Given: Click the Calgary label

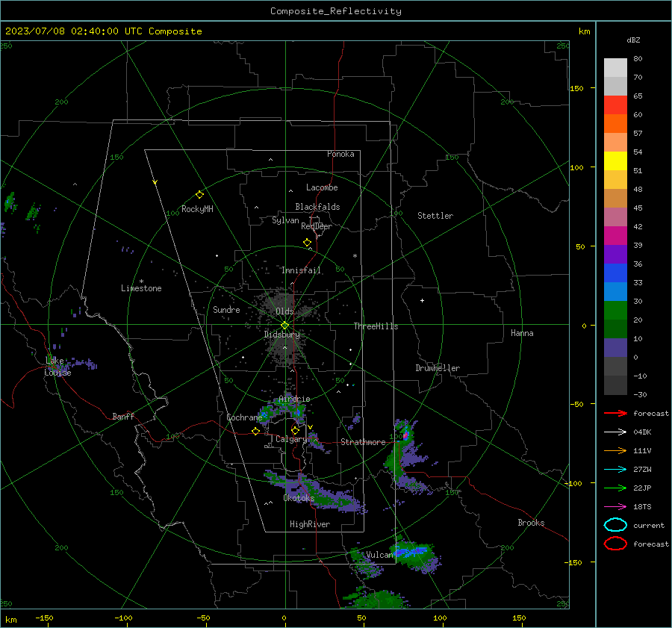Looking at the screenshot, I should 291,439.
